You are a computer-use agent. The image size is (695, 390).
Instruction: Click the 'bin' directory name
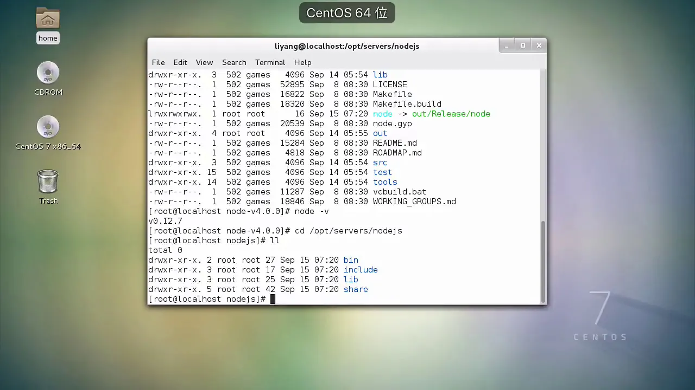351,260
